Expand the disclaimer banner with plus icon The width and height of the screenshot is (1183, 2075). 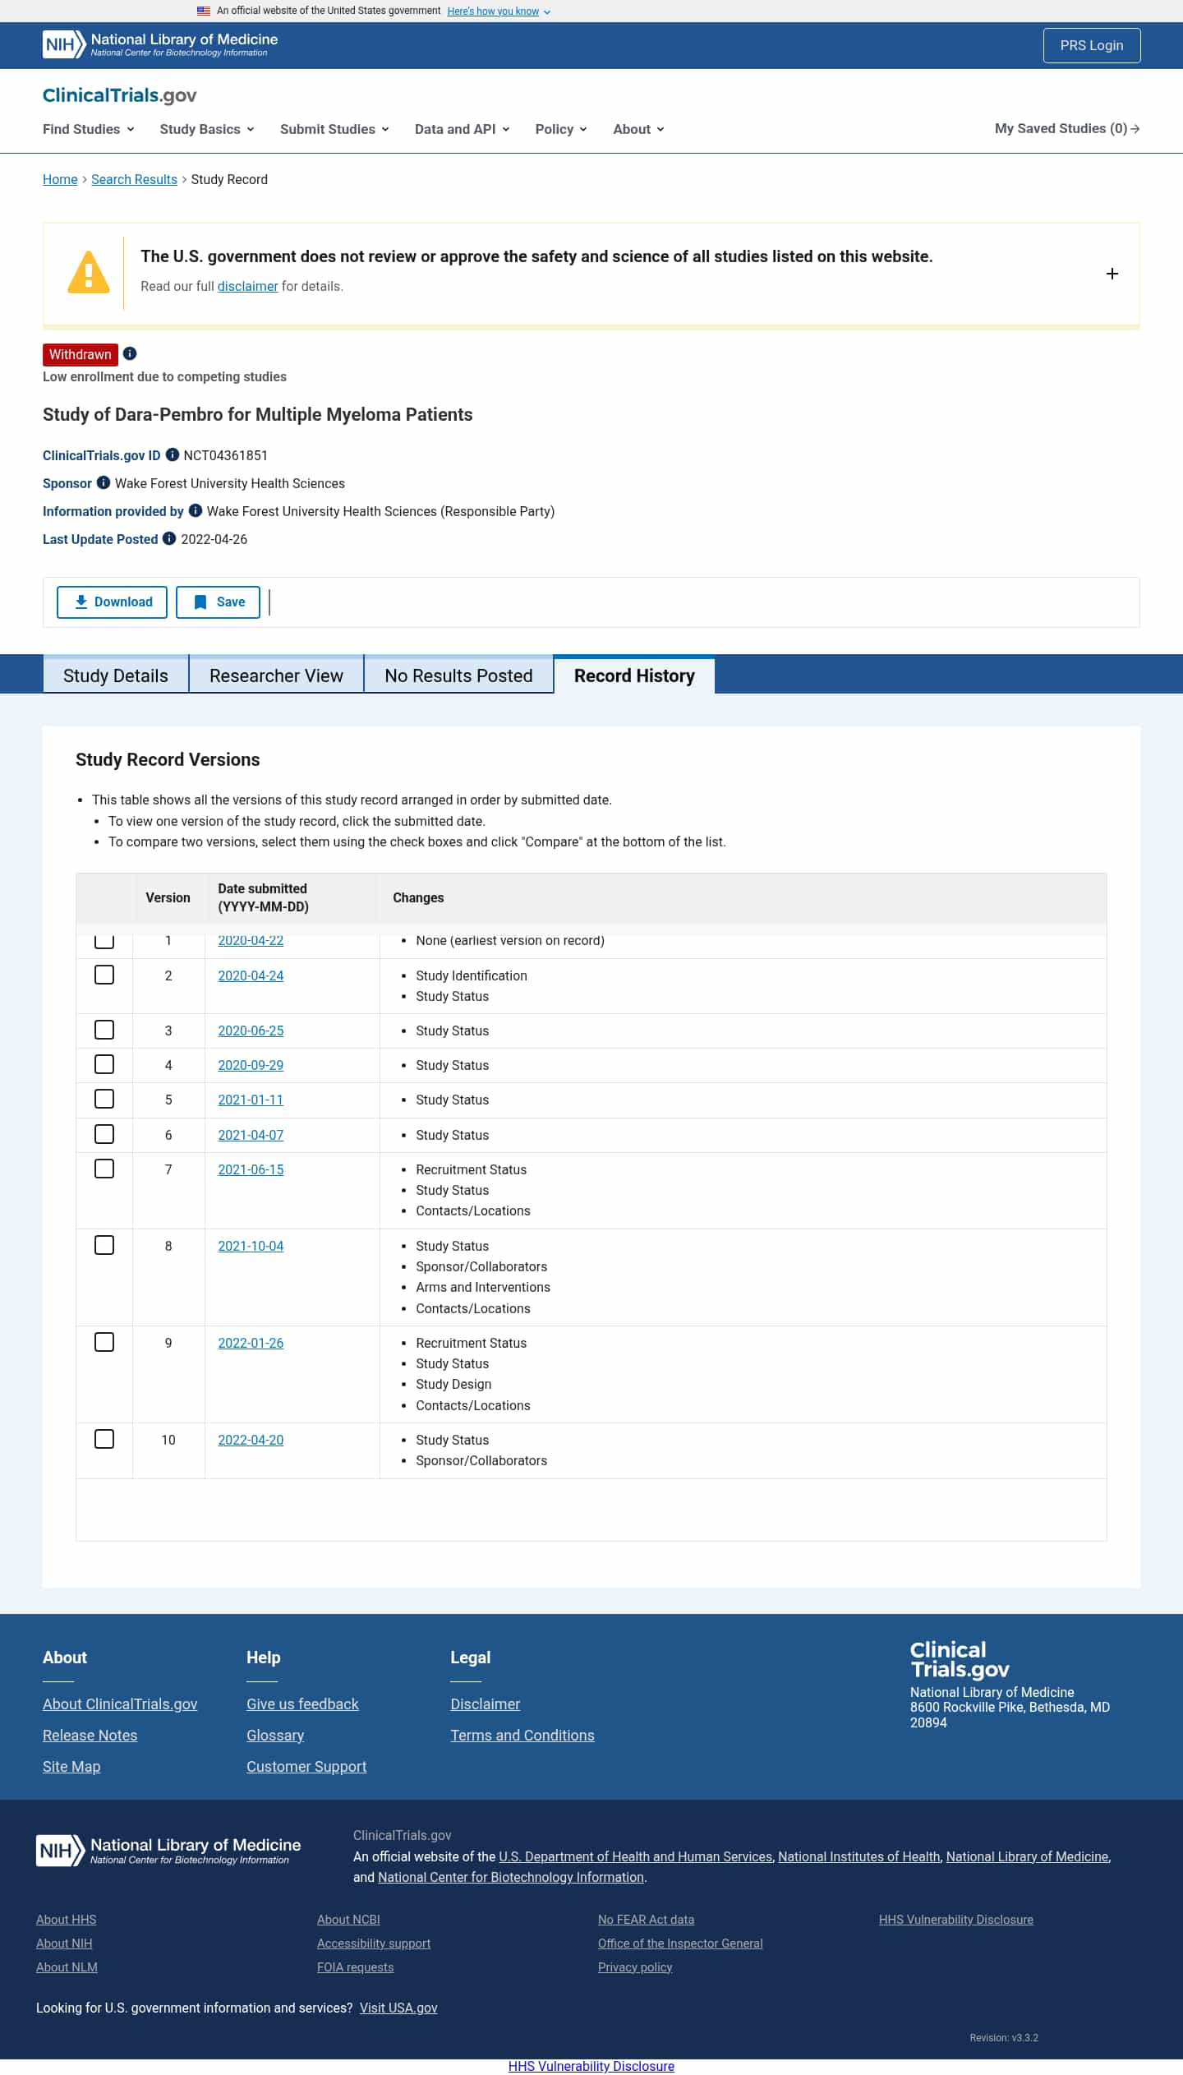[1112, 274]
